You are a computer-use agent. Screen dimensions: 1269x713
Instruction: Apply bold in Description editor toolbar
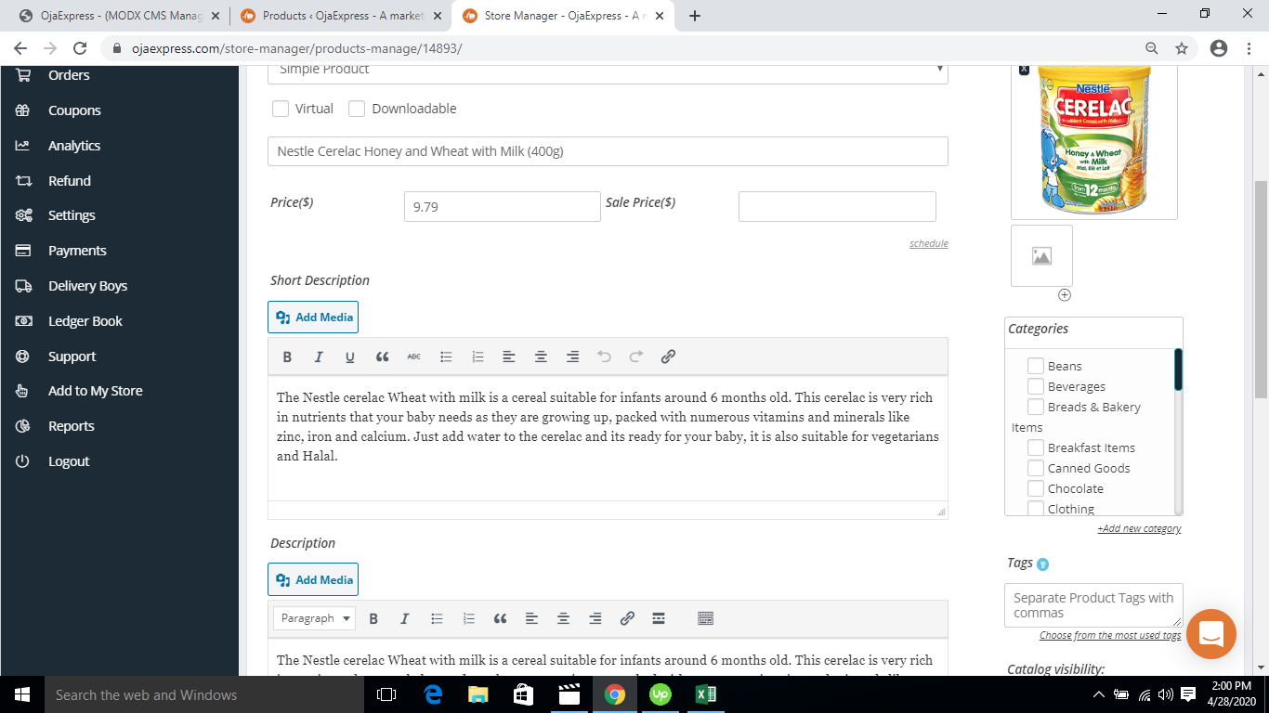tap(373, 618)
